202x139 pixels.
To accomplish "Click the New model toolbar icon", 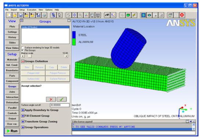I will coord(9,15).
